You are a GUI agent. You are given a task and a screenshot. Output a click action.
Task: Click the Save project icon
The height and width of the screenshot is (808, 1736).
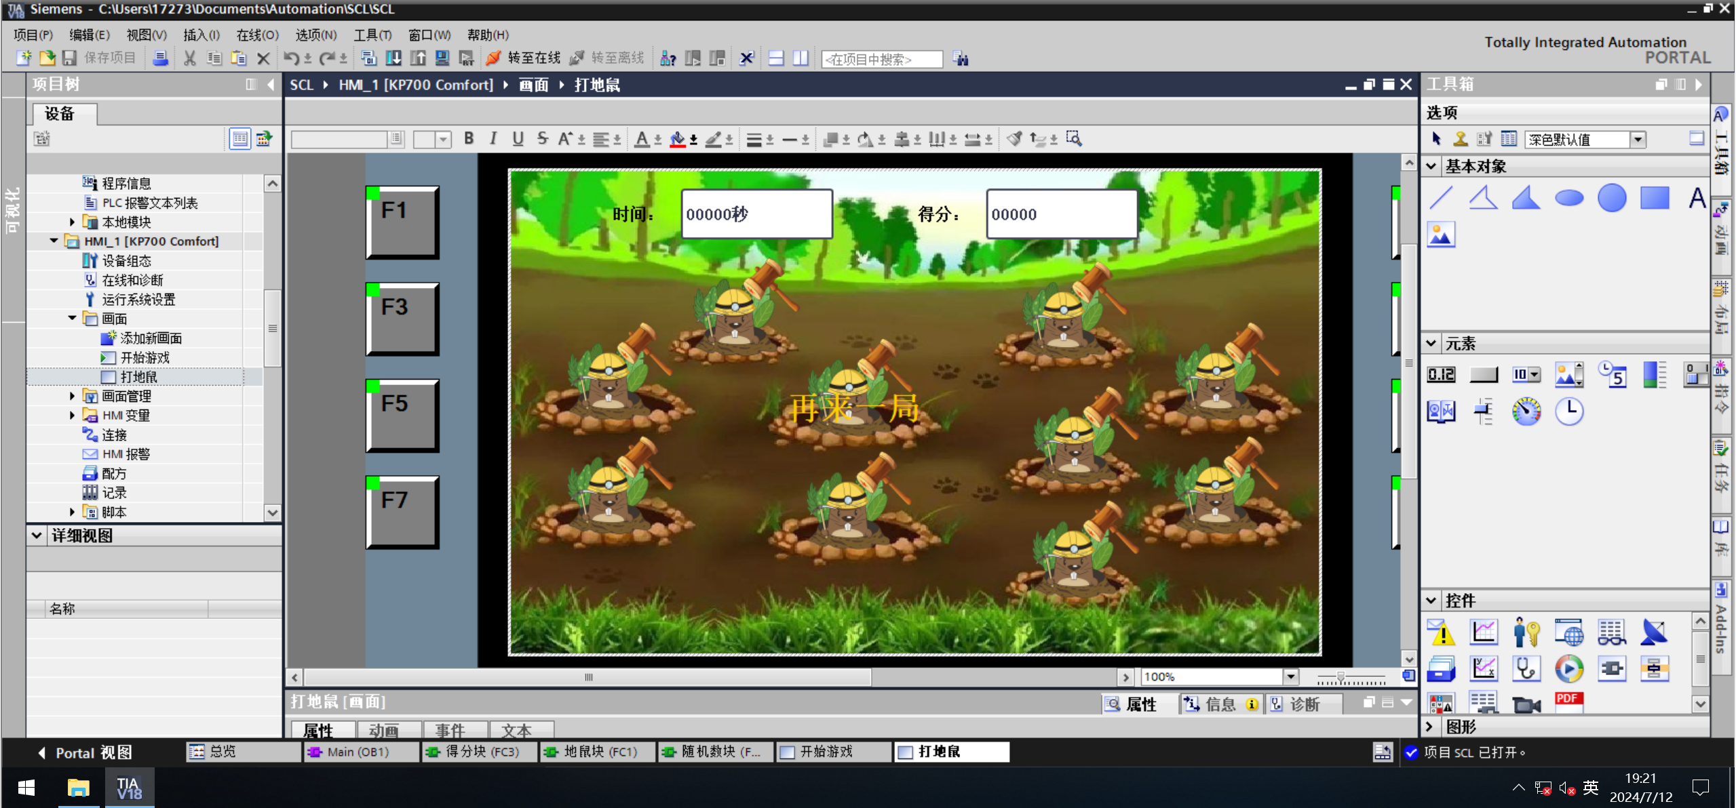coord(70,59)
